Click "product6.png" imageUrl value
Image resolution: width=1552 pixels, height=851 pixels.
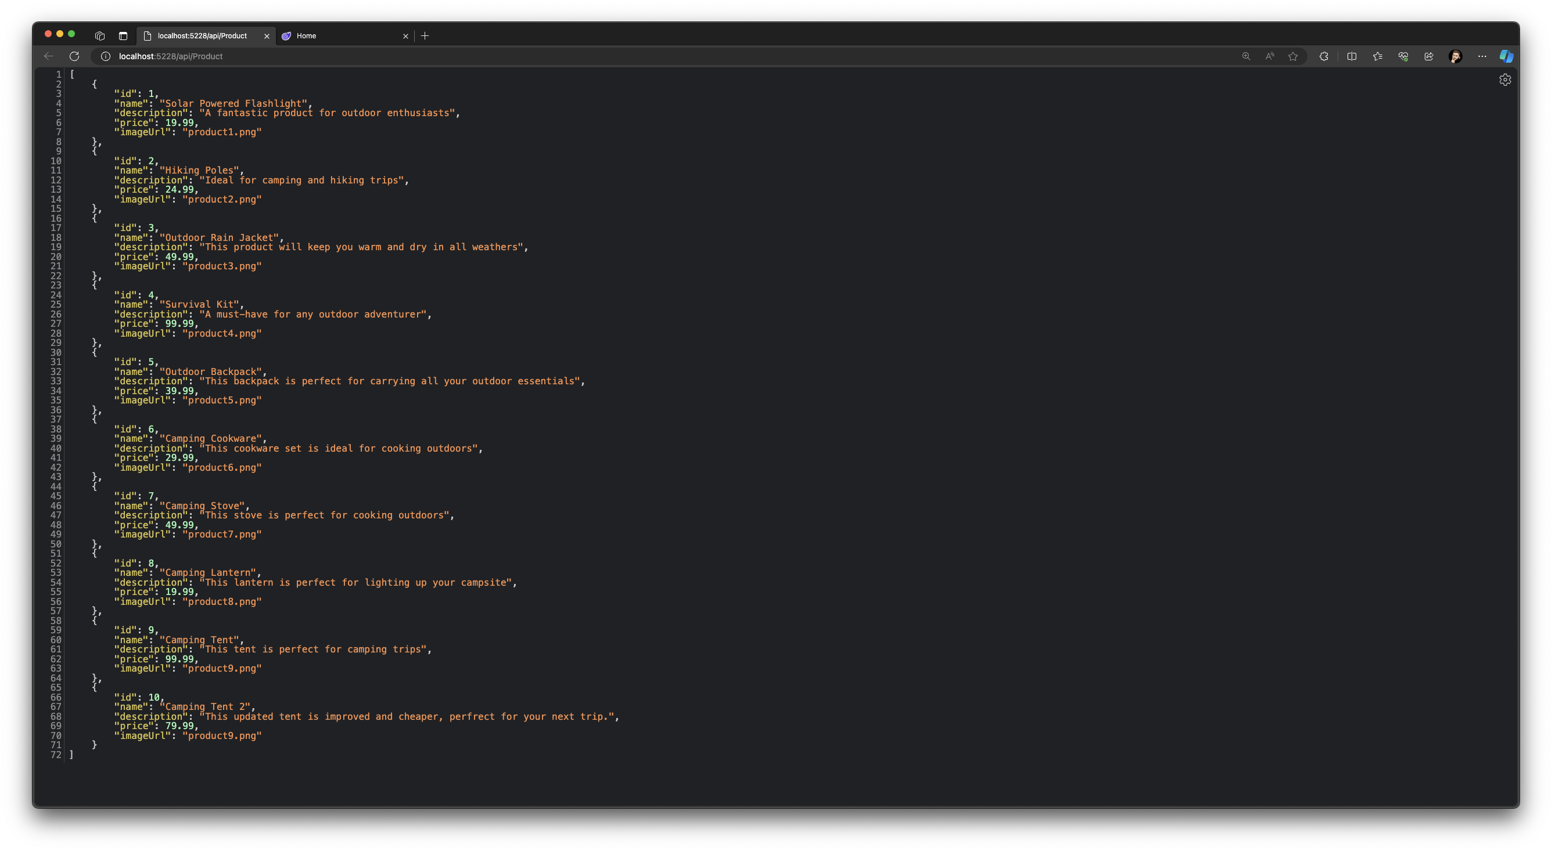[222, 467]
